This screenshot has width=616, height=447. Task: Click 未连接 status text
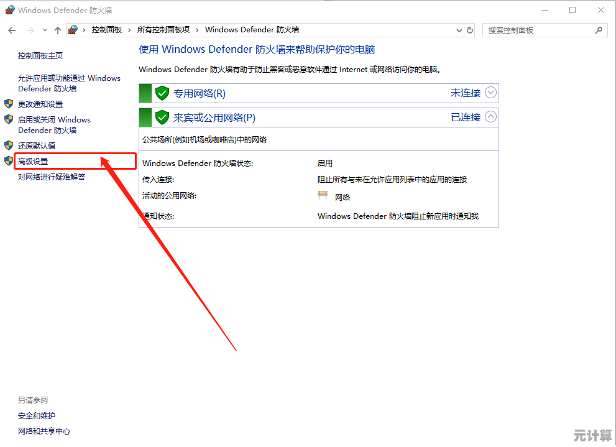pyautogui.click(x=466, y=93)
